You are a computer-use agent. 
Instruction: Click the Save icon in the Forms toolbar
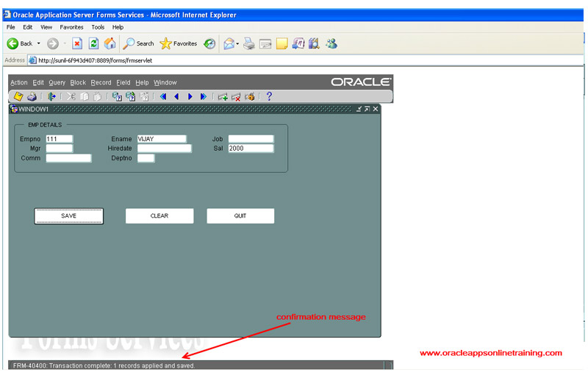pyautogui.click(x=18, y=97)
